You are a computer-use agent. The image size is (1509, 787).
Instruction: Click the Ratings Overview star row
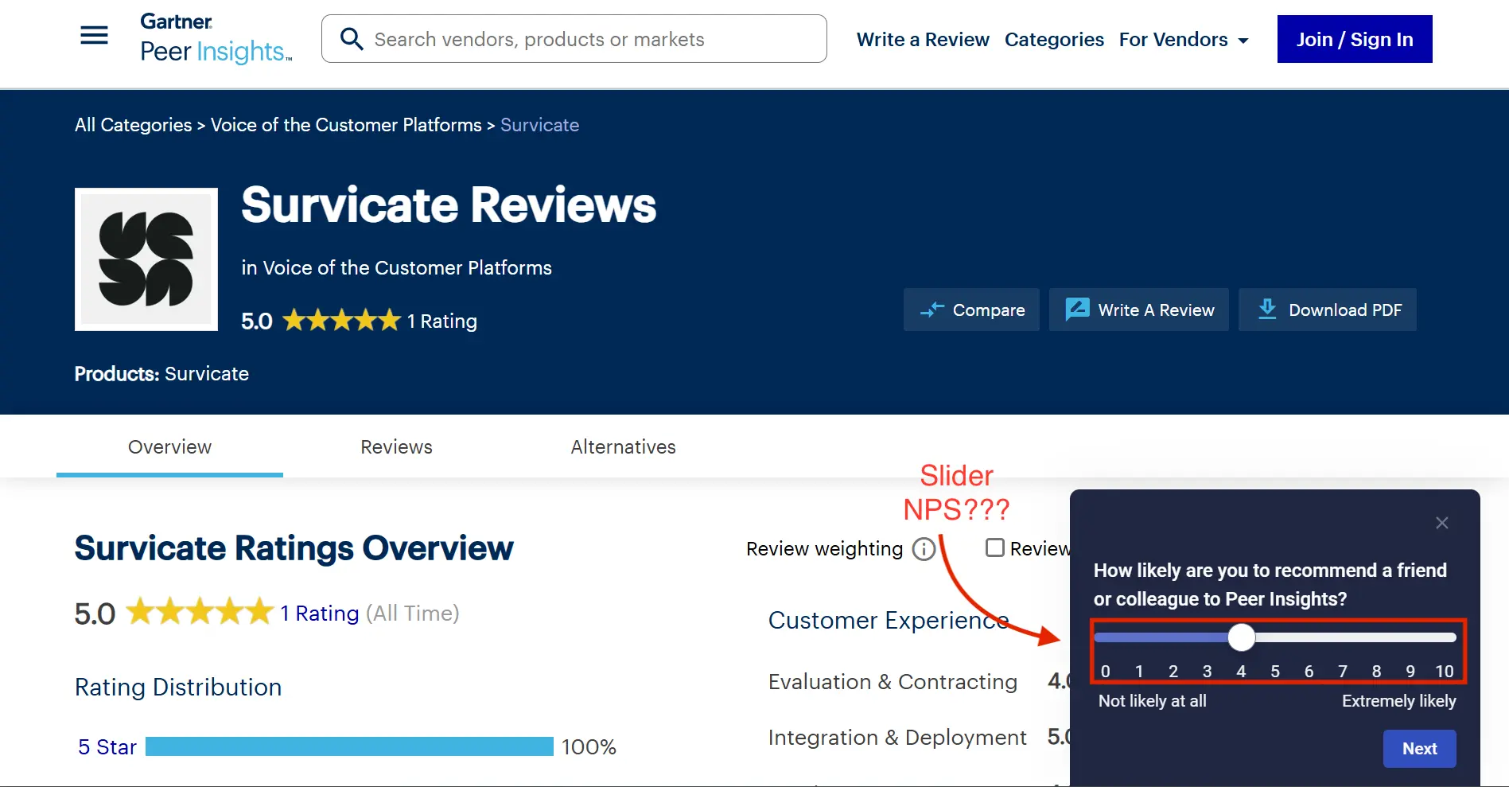click(200, 612)
